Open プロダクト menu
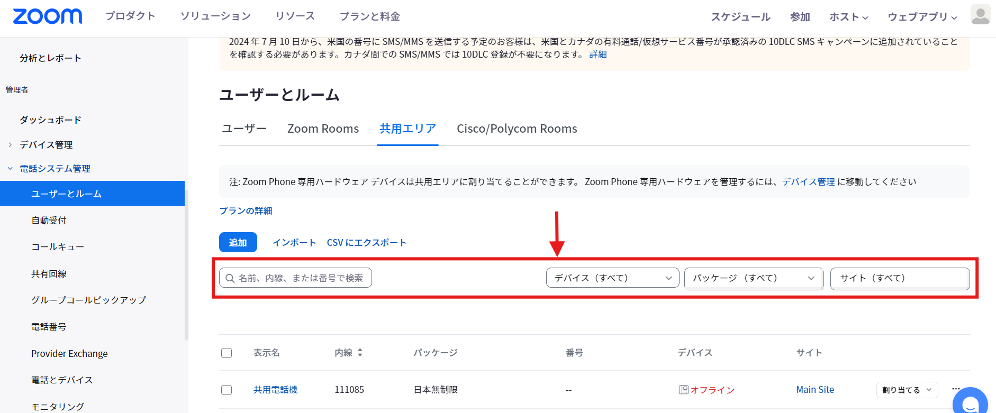Image resolution: width=996 pixels, height=413 pixels. (130, 16)
